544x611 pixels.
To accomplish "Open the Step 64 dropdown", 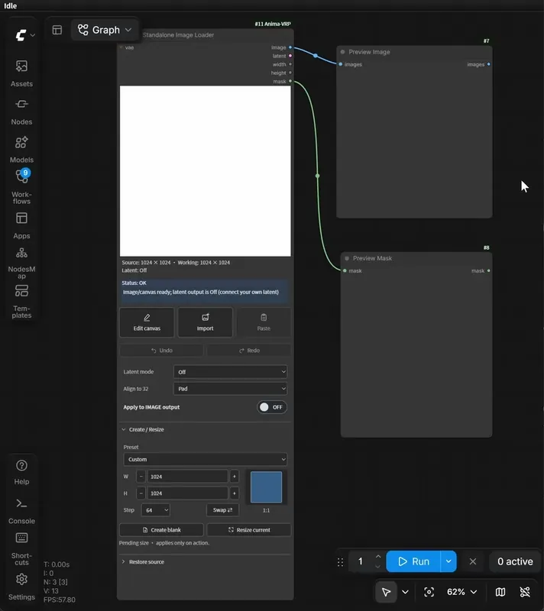I will [x=156, y=510].
